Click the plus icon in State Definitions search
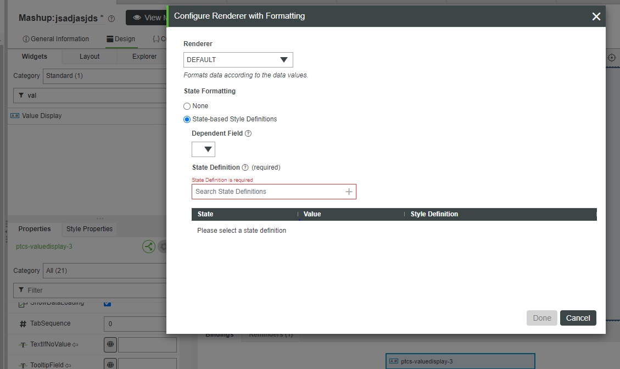Image resolution: width=620 pixels, height=369 pixels. tap(349, 191)
